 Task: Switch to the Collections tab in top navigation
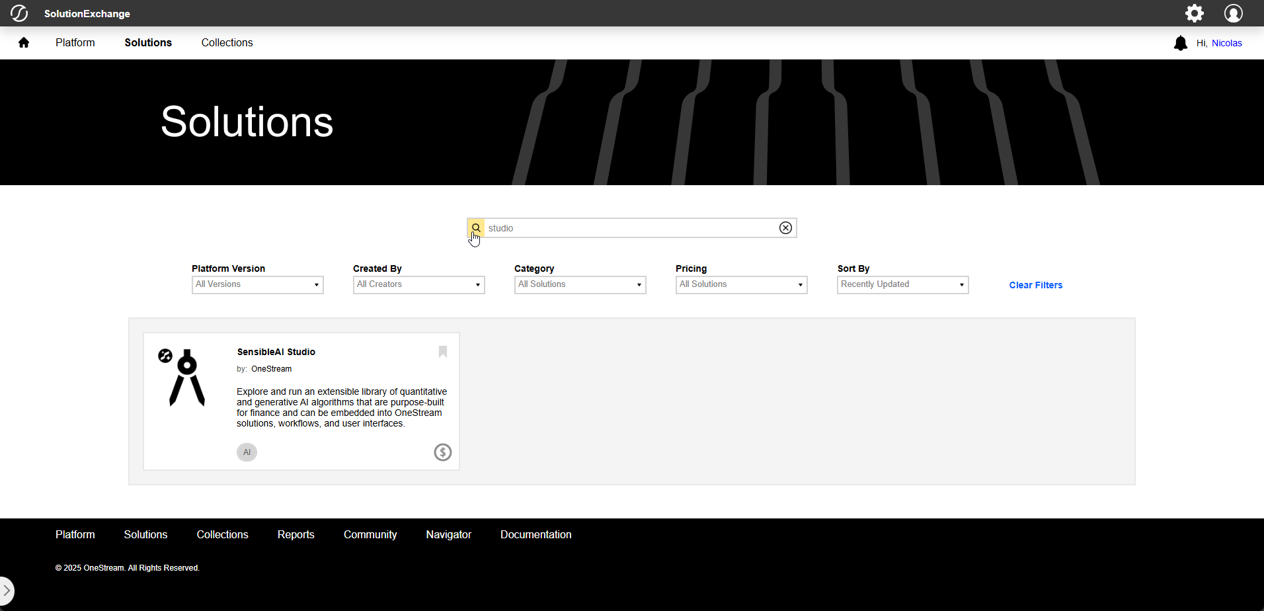pyautogui.click(x=227, y=43)
